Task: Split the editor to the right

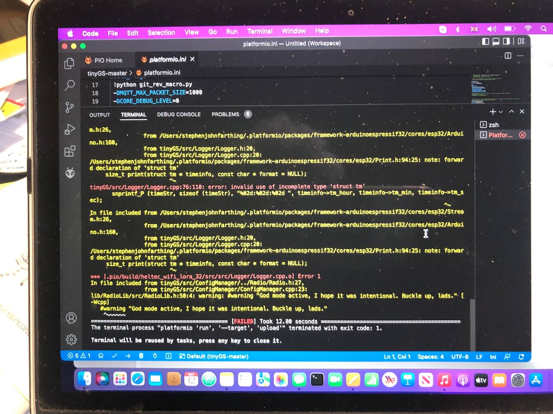Action: (x=508, y=56)
